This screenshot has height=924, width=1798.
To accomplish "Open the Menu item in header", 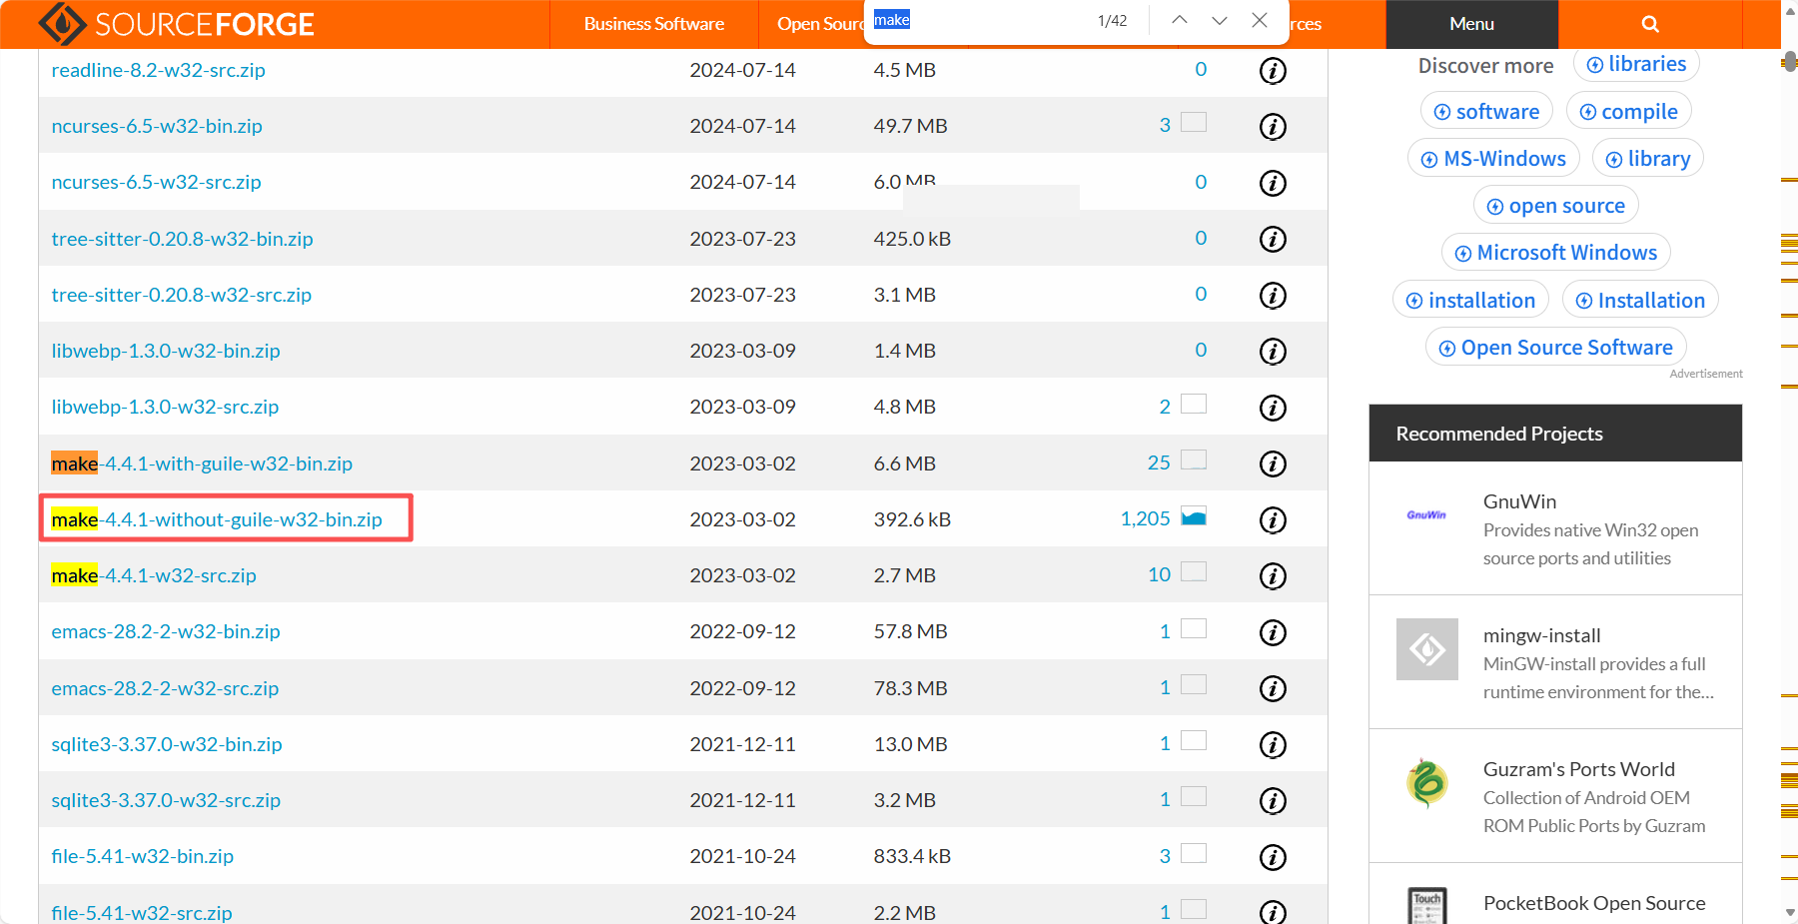I will (1471, 24).
